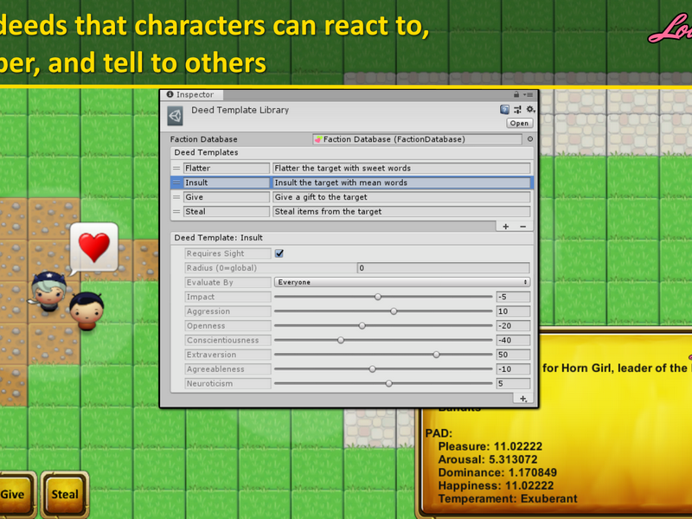Click the Give name field
The image size is (692, 519).
click(227, 197)
